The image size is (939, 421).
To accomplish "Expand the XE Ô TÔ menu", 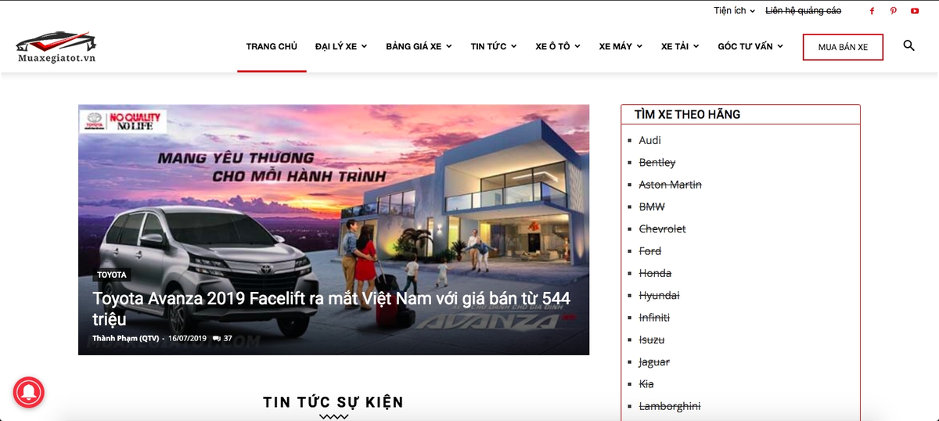I will tap(558, 46).
